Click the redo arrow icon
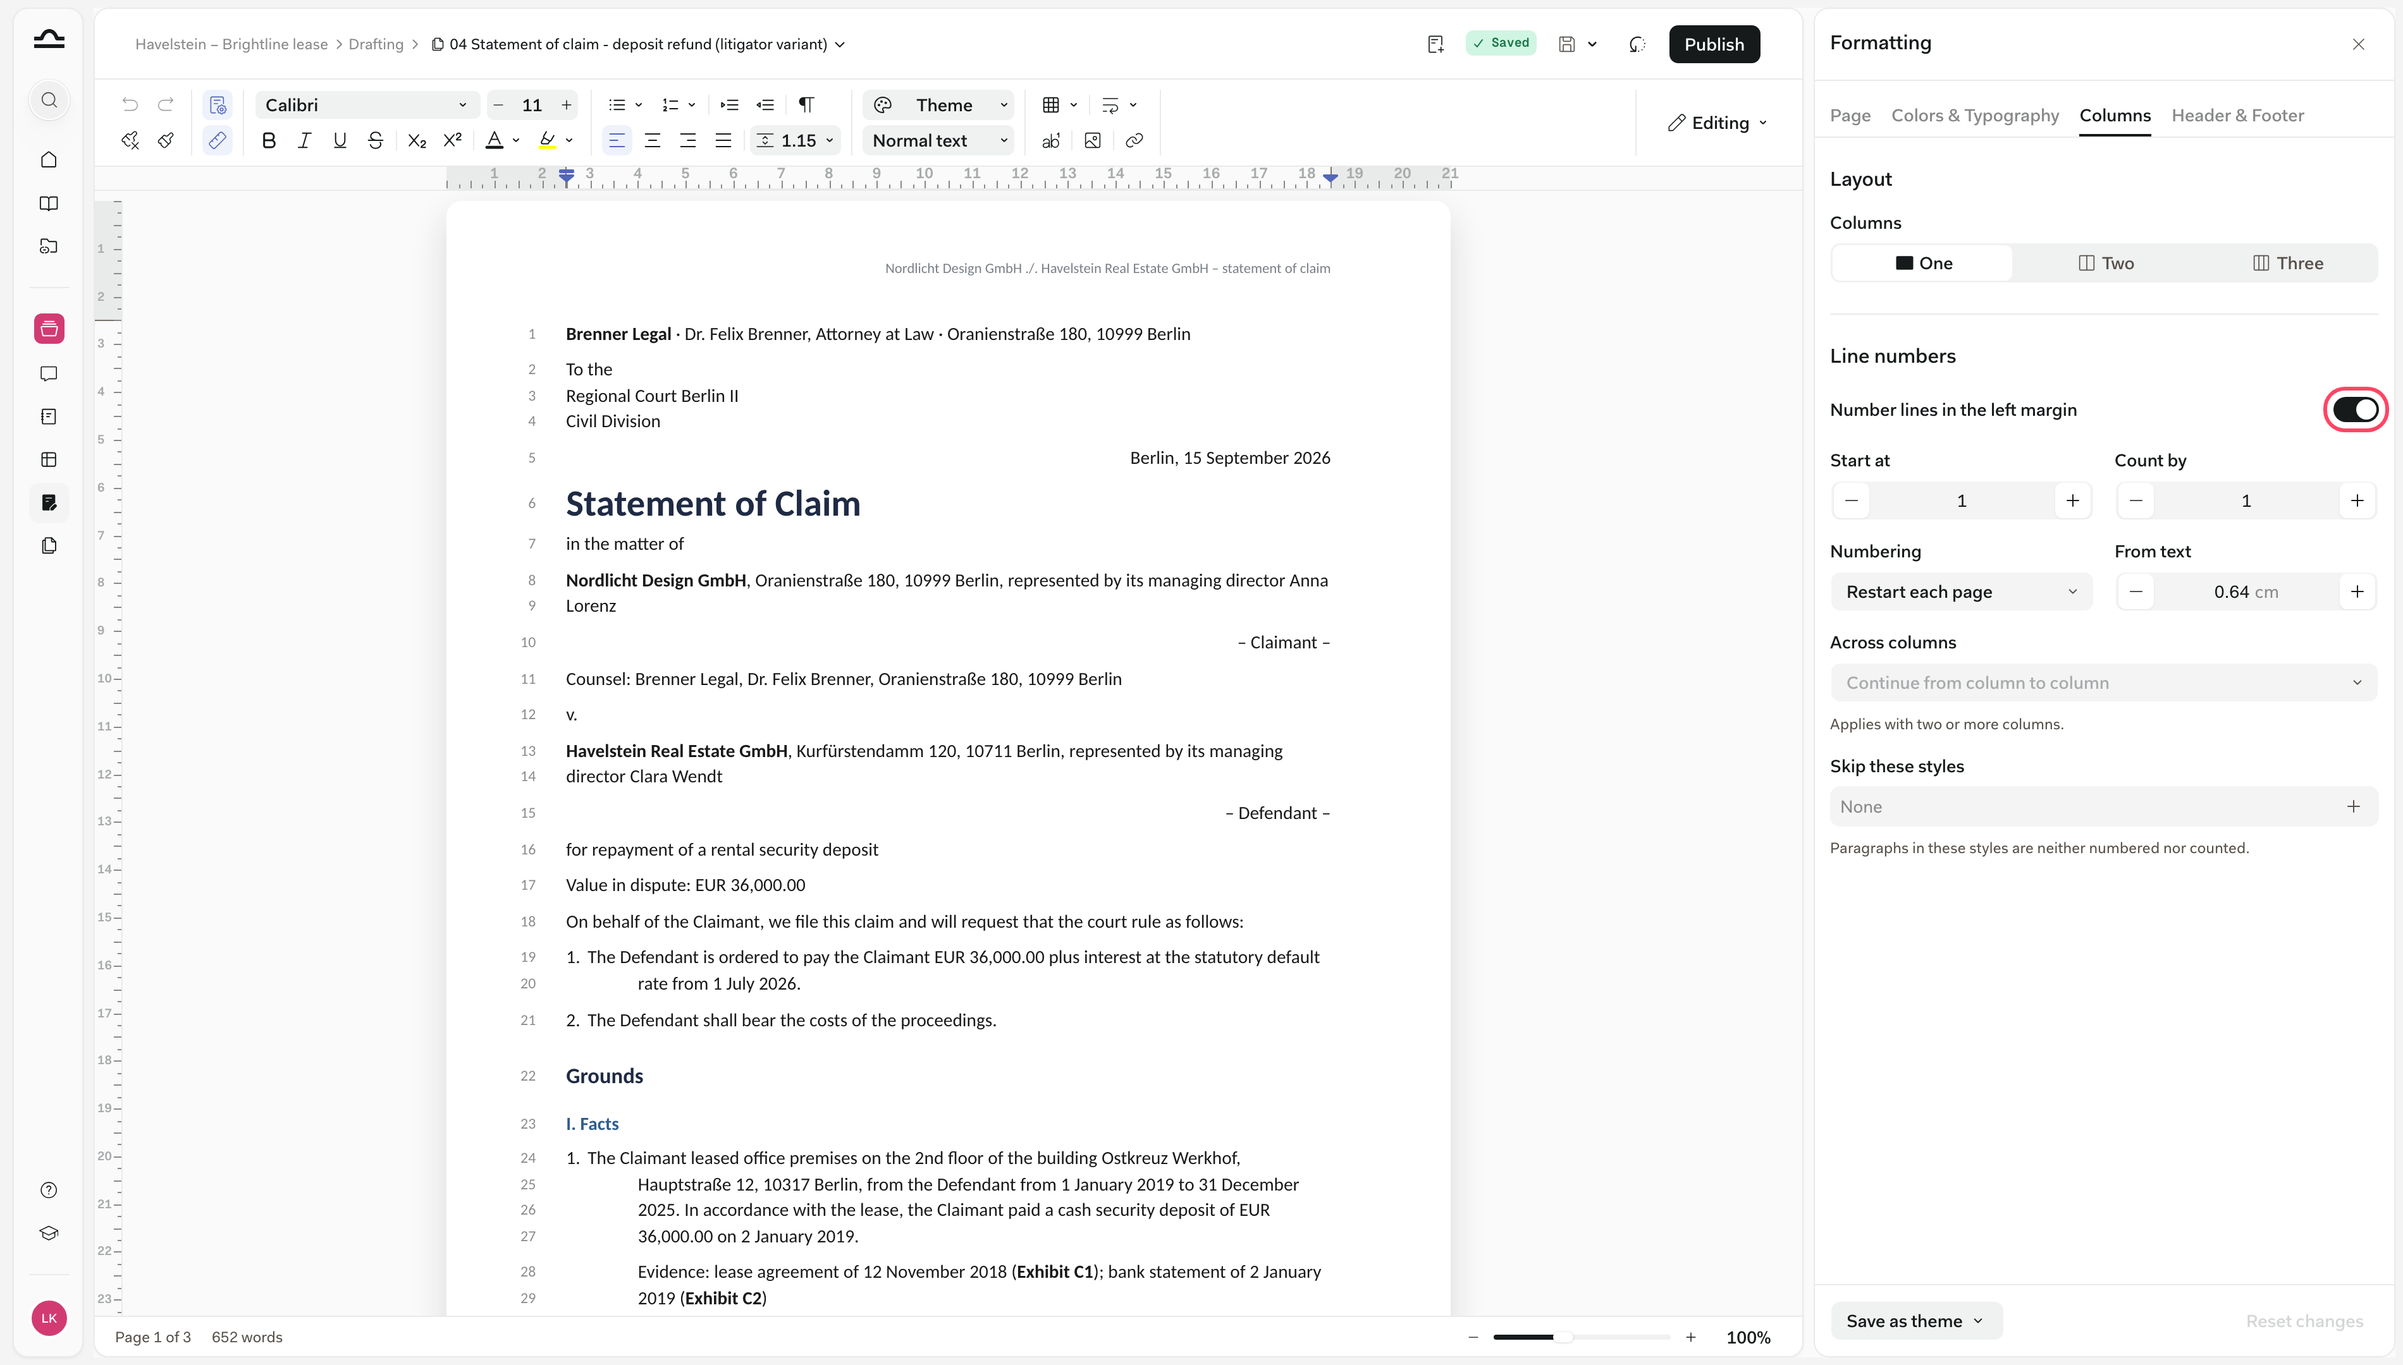 pyautogui.click(x=166, y=104)
